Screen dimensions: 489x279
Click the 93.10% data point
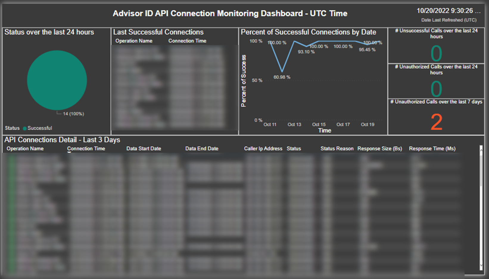[x=306, y=46]
